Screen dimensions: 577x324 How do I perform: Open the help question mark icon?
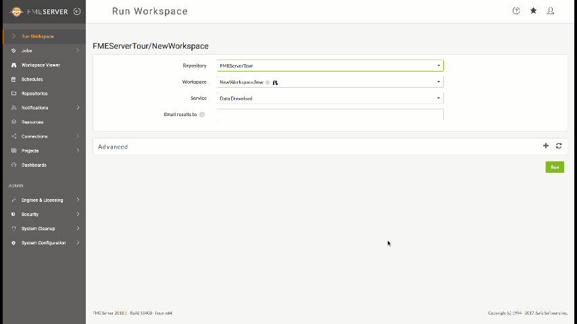point(516,11)
